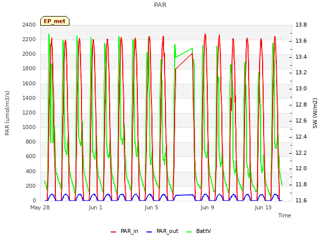This screenshot has height=241, width=322.
Task: Click the 2000 left axis value
Action: (x=29, y=54)
